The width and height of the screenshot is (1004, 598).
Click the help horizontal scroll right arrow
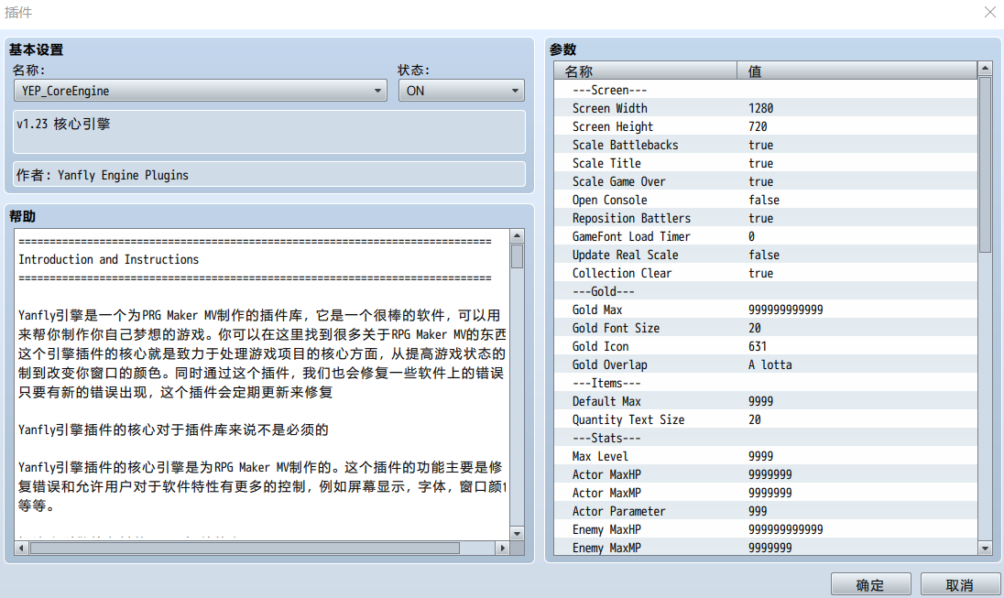[x=503, y=548]
